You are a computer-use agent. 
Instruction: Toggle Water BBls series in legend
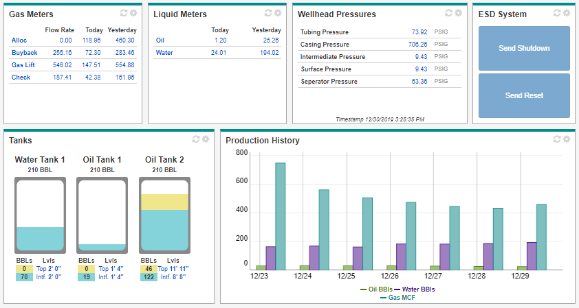tap(416, 289)
